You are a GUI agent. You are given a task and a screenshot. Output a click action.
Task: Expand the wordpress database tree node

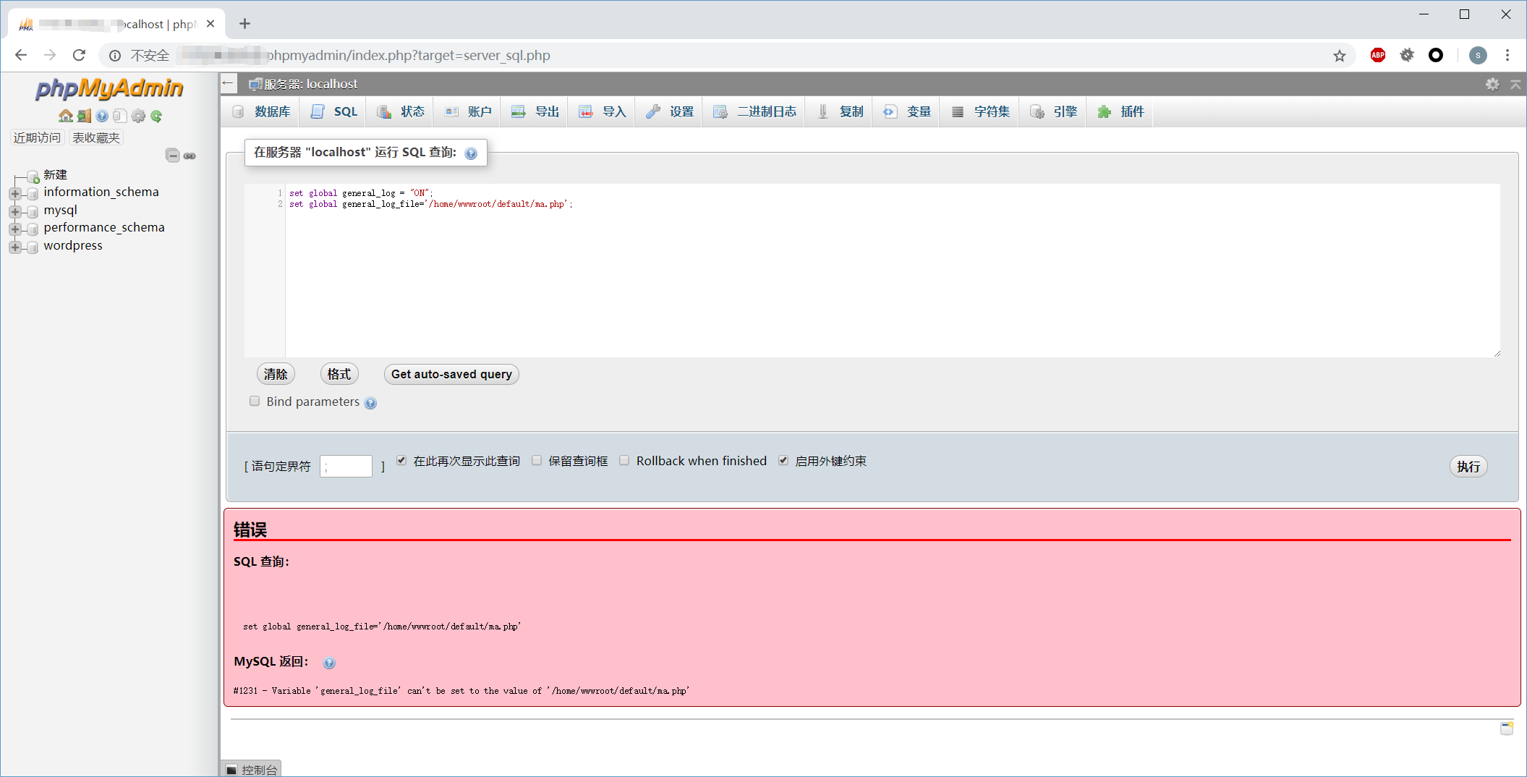(x=14, y=247)
